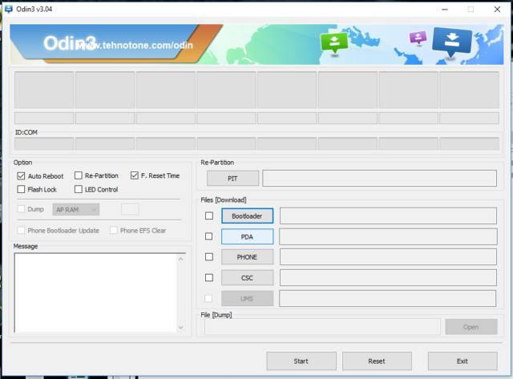This screenshot has width=513, height=379.
Task: Click the PDA file path field
Action: (388, 236)
